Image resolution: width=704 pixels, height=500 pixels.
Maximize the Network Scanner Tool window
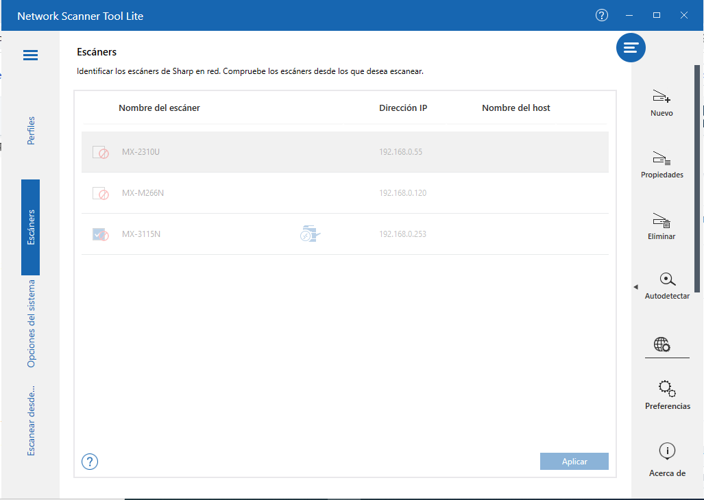pos(657,15)
